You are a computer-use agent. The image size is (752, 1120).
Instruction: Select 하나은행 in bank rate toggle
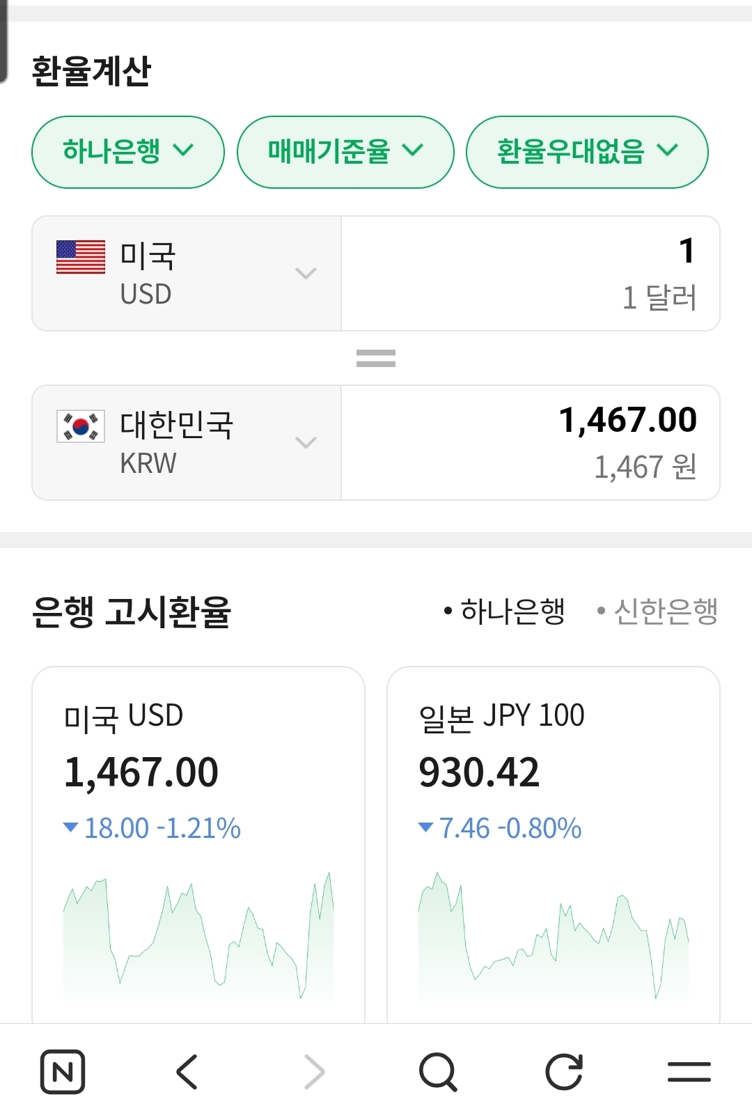click(505, 612)
